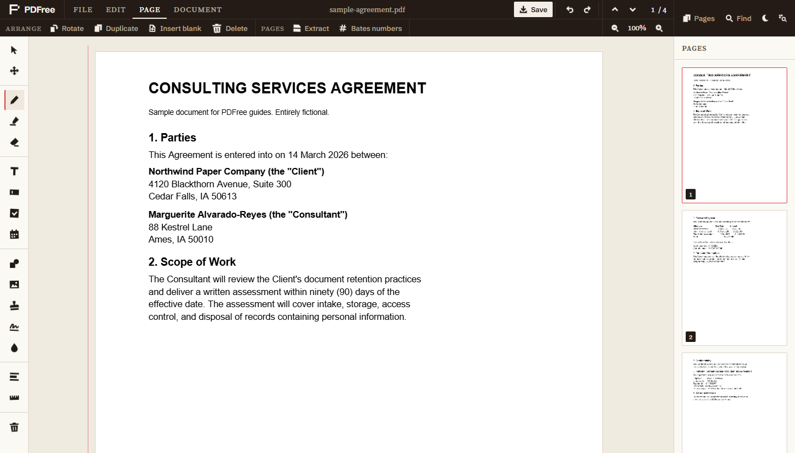Click Delete in the Arrange toolbar
Viewport: 795px width, 453px height.
tap(230, 28)
